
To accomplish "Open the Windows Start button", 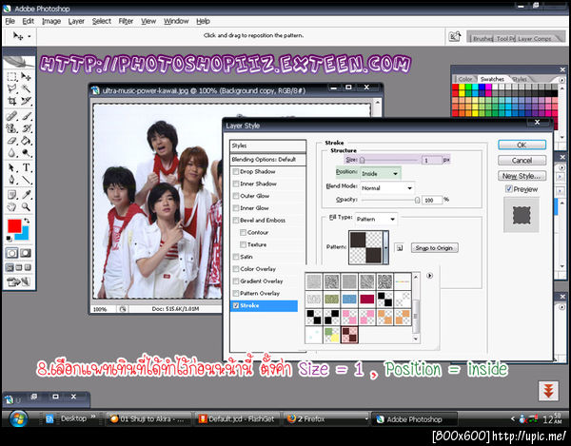I will tap(19, 419).
